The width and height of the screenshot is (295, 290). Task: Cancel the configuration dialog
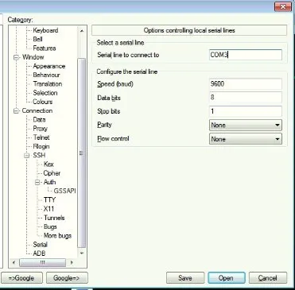click(268, 278)
